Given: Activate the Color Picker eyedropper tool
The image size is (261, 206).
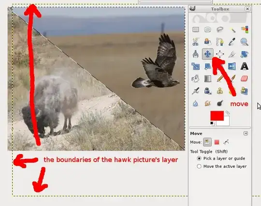Looking at the screenshot, I should [x=232, y=42].
